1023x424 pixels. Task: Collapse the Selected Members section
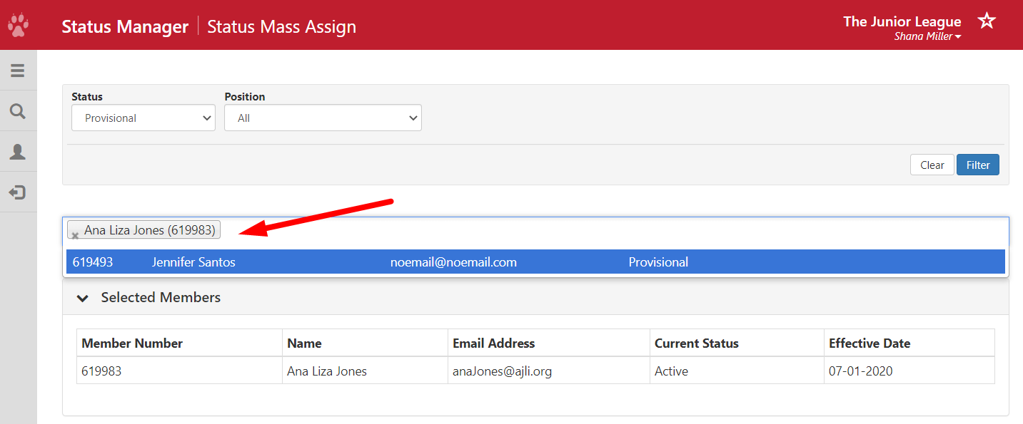[x=82, y=298]
